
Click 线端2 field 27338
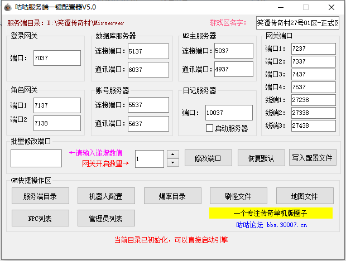[314, 113]
